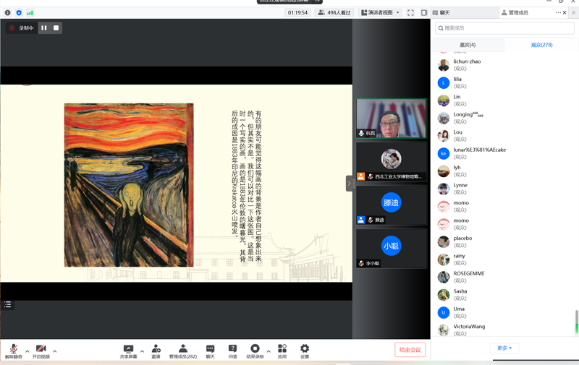Collapse the video thumbnails strip with arrow

click(349, 184)
